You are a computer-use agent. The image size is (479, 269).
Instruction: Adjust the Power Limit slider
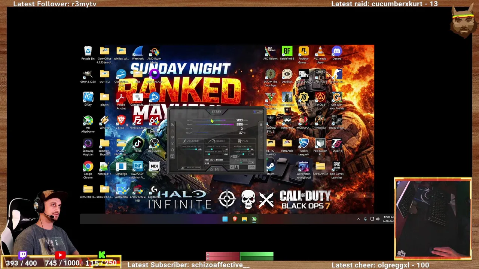point(241,149)
